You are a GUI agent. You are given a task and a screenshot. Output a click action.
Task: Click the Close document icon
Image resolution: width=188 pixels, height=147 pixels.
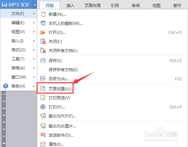click(43, 41)
